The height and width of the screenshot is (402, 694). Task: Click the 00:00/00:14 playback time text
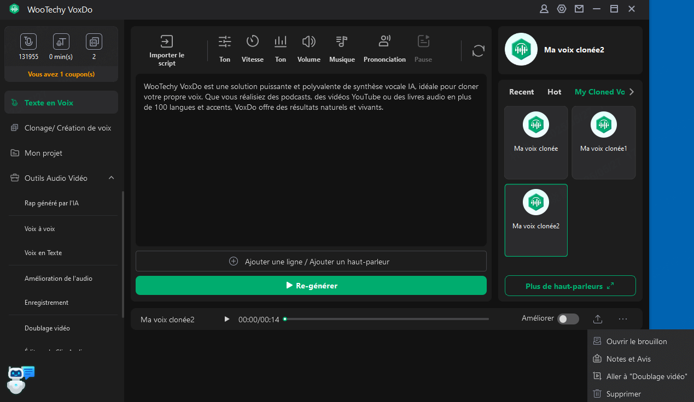pos(259,320)
